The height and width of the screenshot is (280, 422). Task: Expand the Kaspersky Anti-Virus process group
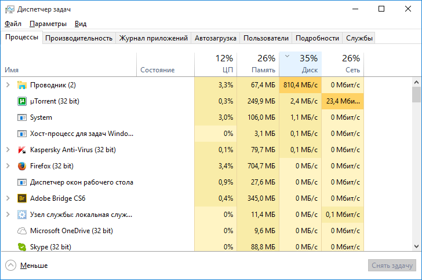coord(8,150)
